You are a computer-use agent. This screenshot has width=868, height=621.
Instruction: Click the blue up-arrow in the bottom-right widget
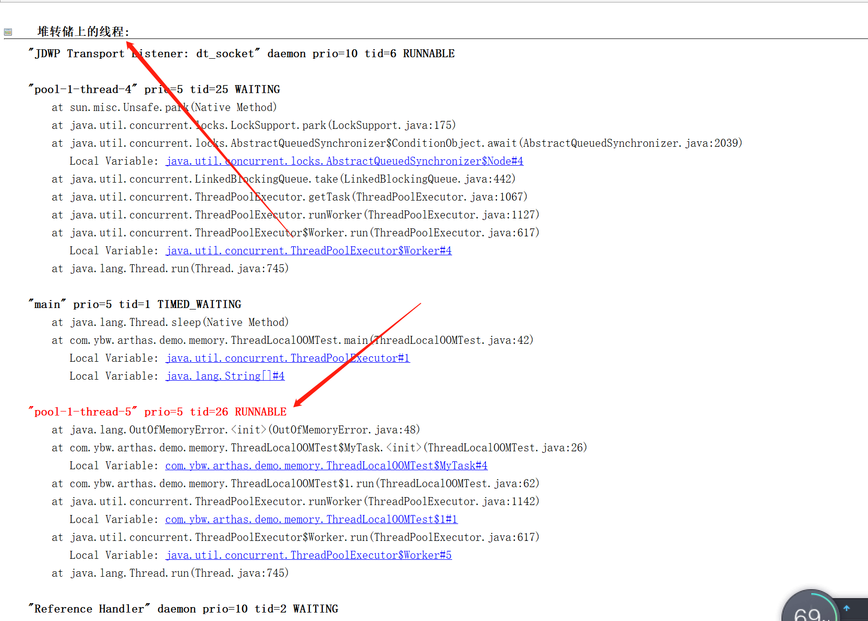(846, 608)
